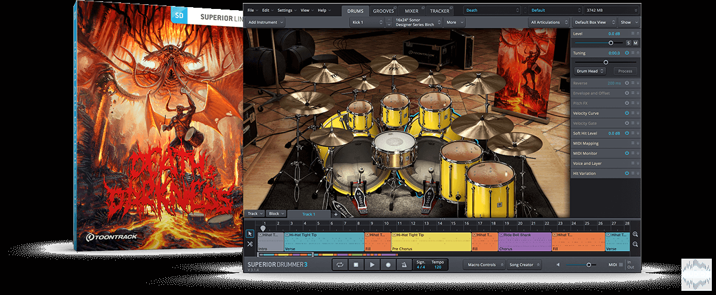This screenshot has width=716, height=295.
Task: Open the View menu
Action: (x=307, y=10)
